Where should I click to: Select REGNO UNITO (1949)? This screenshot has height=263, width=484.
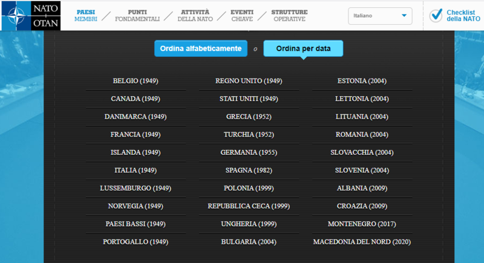[x=249, y=81]
